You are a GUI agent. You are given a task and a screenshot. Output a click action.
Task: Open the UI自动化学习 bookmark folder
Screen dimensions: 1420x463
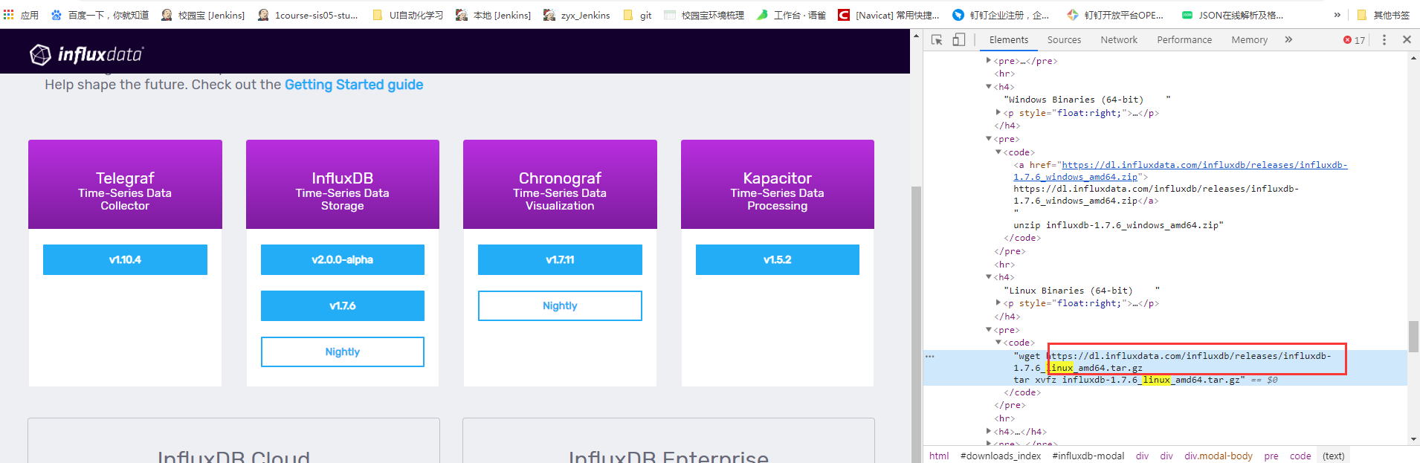click(407, 15)
